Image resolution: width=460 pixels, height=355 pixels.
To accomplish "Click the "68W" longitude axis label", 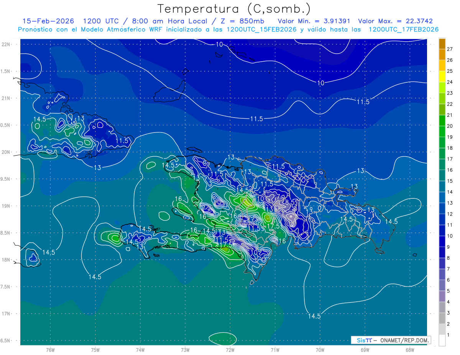I will point(409,350).
